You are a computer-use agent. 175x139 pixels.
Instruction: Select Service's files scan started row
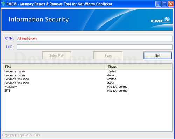click(x=87, y=79)
